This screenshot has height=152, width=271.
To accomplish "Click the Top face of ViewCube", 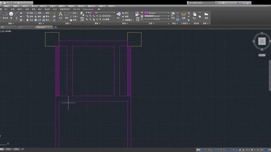I will pyautogui.click(x=262, y=41).
